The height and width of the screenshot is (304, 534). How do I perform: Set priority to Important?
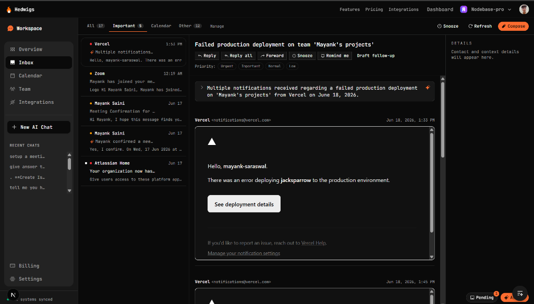coord(251,66)
